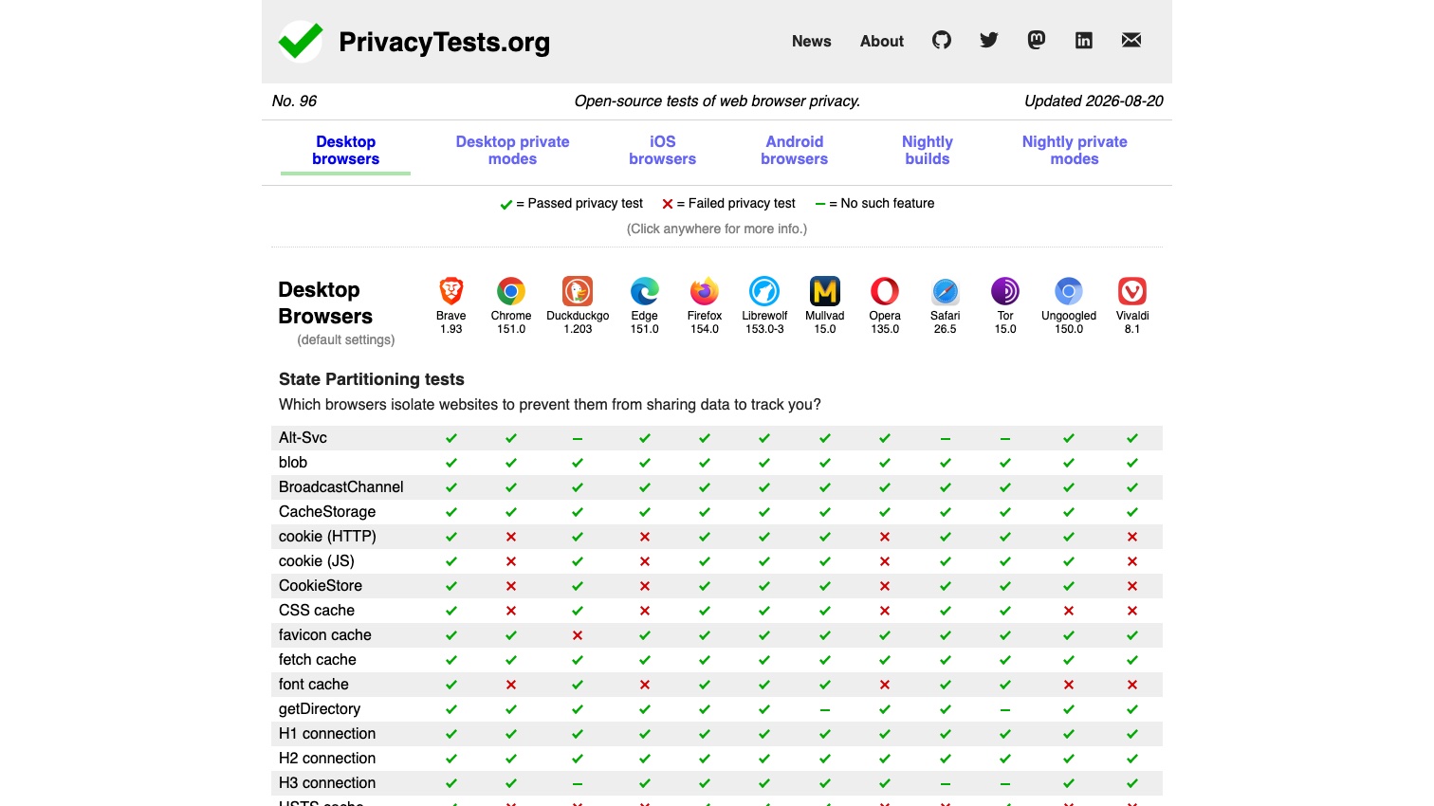
Task: Open the LinkedIn icon link
Action: 1084,40
